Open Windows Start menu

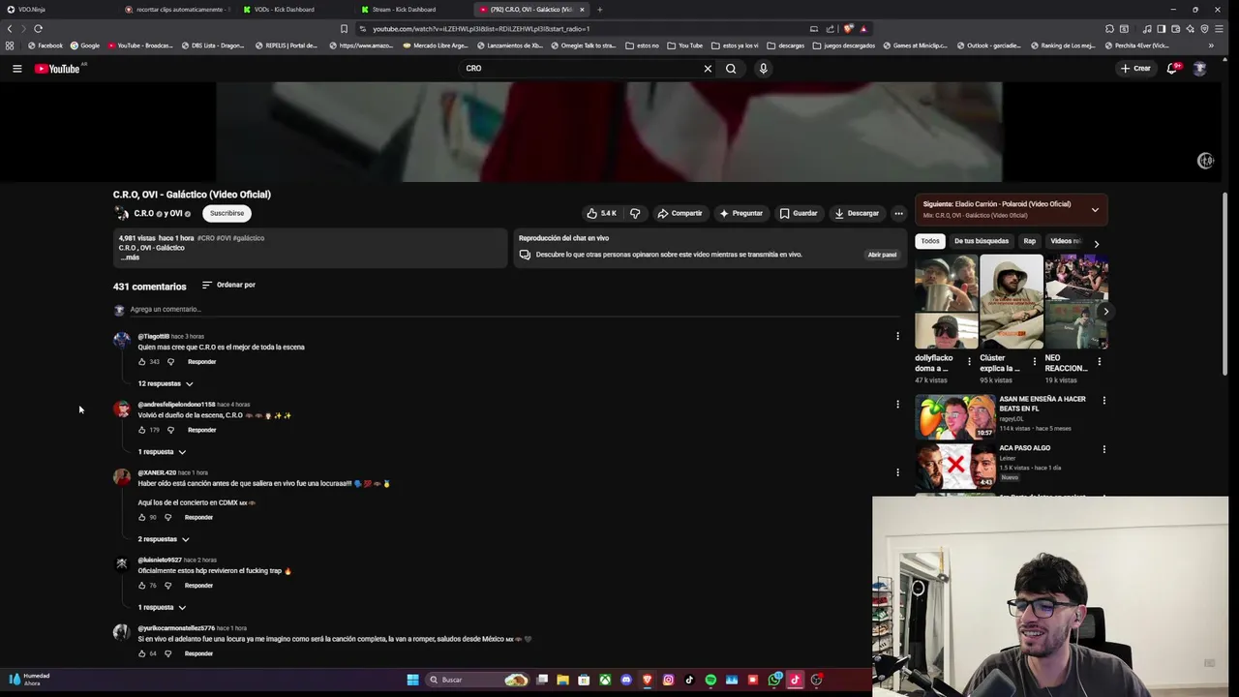[x=412, y=680]
